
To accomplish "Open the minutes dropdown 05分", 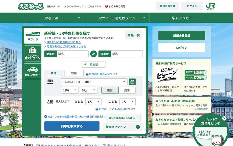I will click(89, 90).
